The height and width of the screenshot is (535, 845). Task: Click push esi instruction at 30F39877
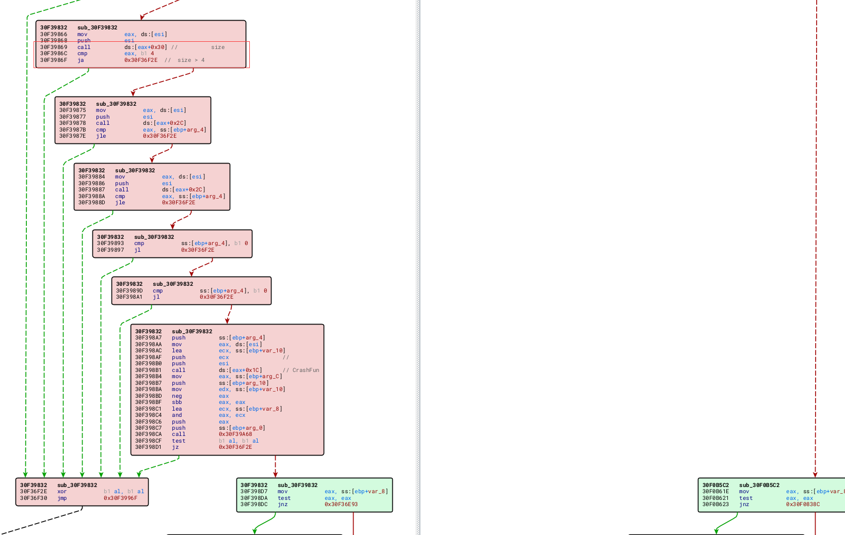106,117
